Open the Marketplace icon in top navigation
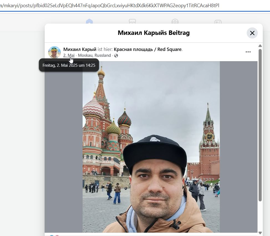This screenshot has width=270, height=236. (132, 22)
